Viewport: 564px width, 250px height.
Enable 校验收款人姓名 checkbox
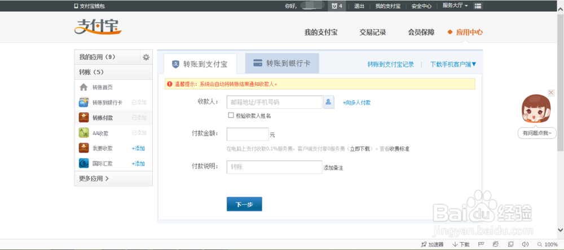point(231,115)
